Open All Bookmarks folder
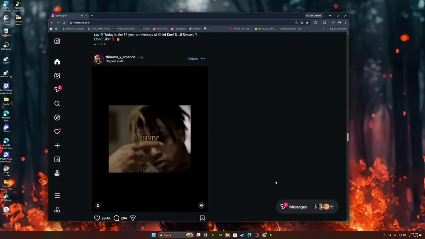Viewport: 425px width, 239px height. pos(338,29)
